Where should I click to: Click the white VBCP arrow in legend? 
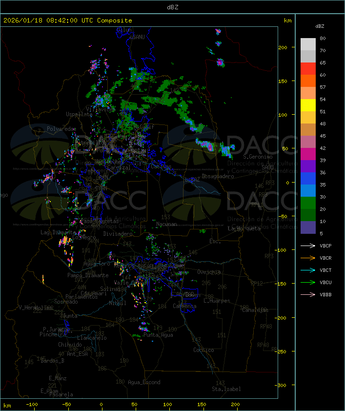tap(308, 246)
